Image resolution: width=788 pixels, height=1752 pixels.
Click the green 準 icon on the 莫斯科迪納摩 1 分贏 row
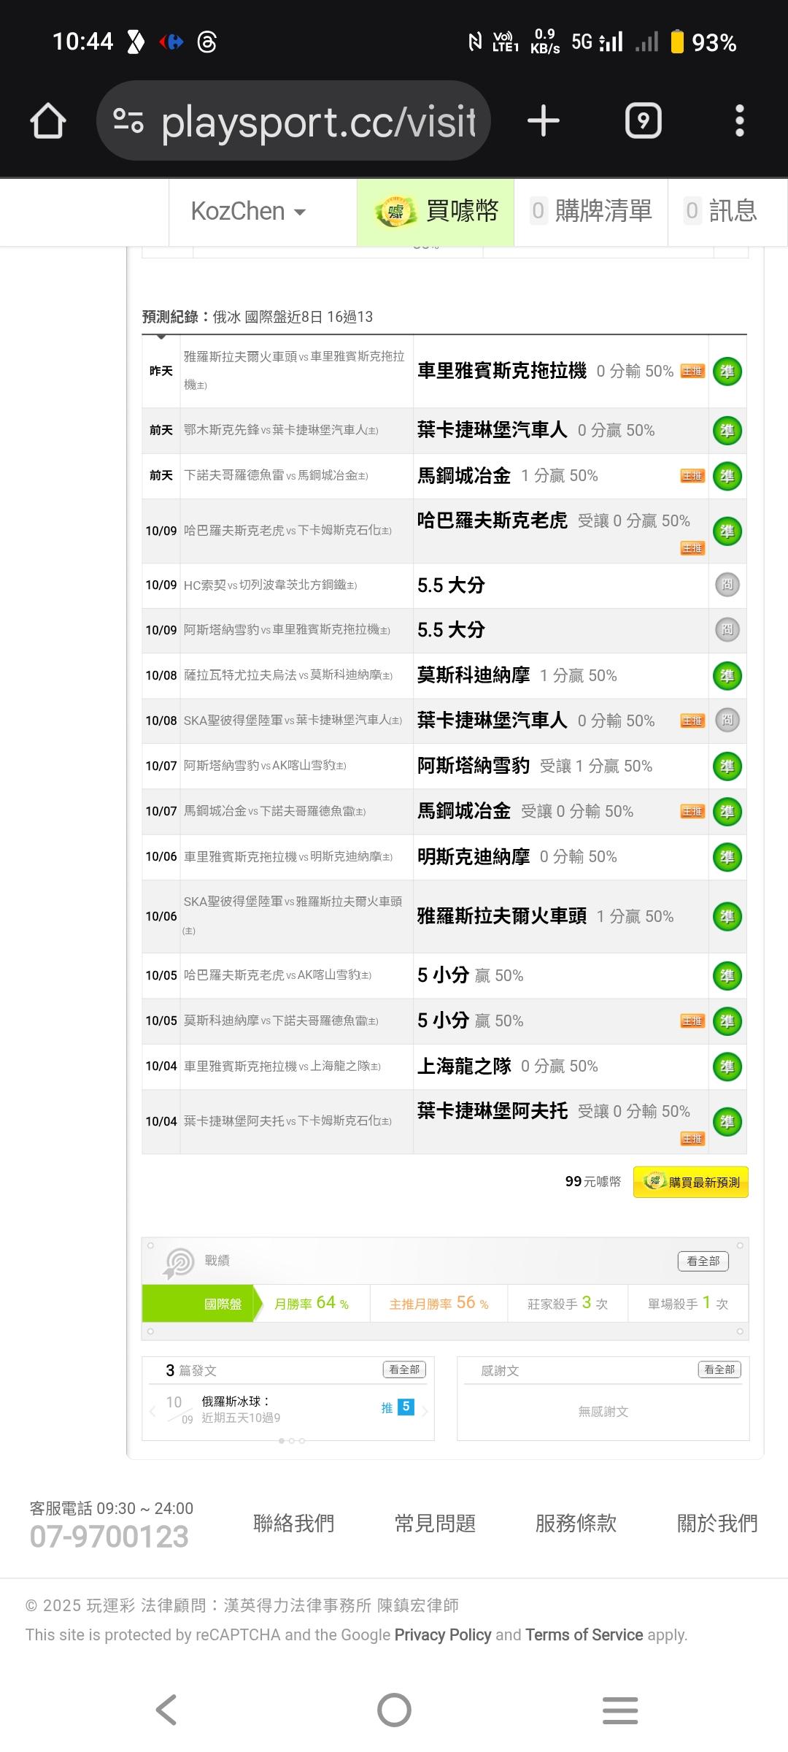[x=727, y=676]
